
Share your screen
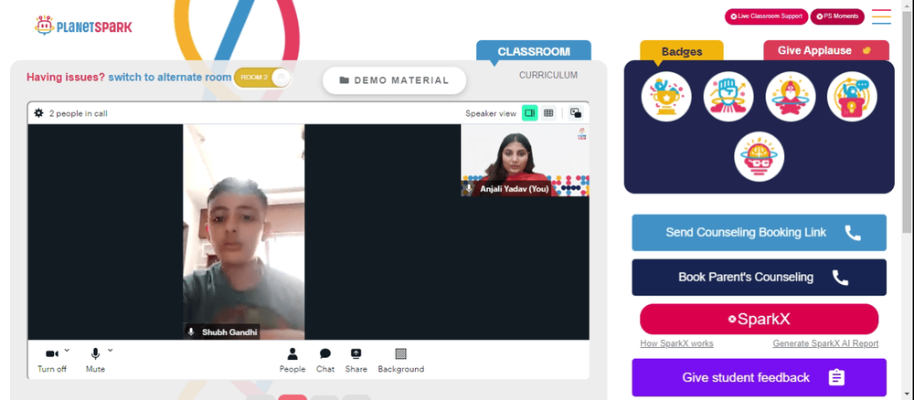[356, 360]
